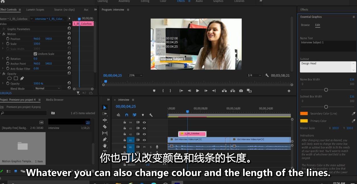Viewport: 357px width, 184px height.
Task: Click the Design Head subtext field
Action: coord(328,67)
